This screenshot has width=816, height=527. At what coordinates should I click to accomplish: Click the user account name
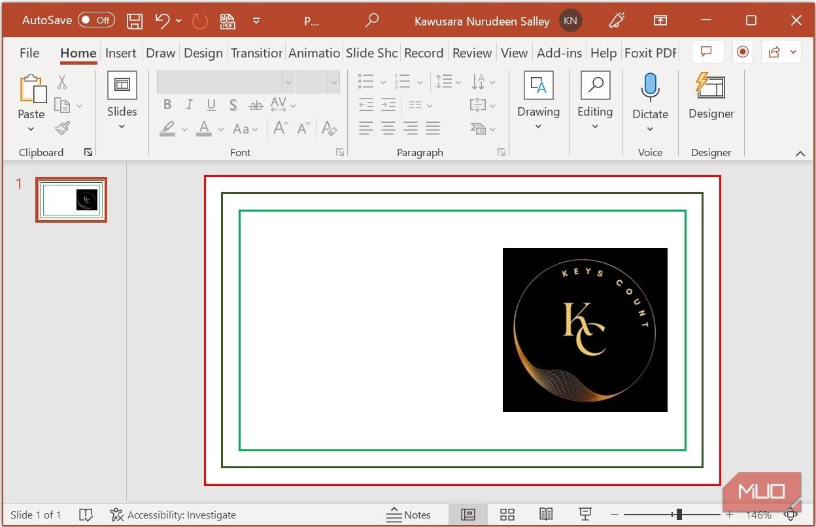pos(482,21)
